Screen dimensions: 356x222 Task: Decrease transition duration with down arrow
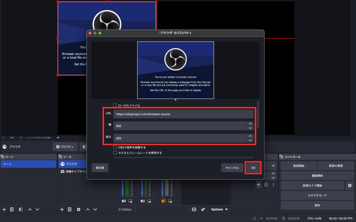pos(273,178)
